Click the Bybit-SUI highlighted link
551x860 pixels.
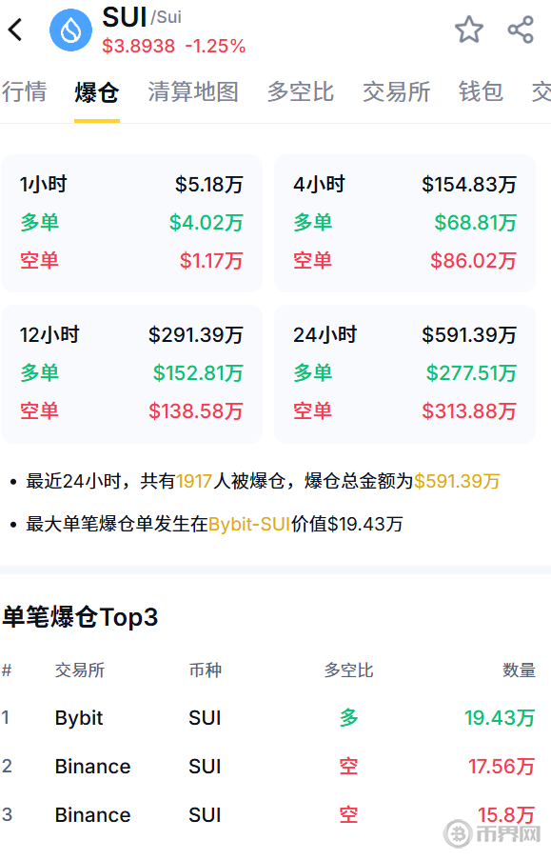tap(249, 525)
